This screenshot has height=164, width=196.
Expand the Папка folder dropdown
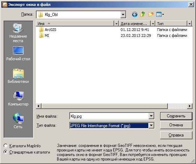[x=123, y=15]
